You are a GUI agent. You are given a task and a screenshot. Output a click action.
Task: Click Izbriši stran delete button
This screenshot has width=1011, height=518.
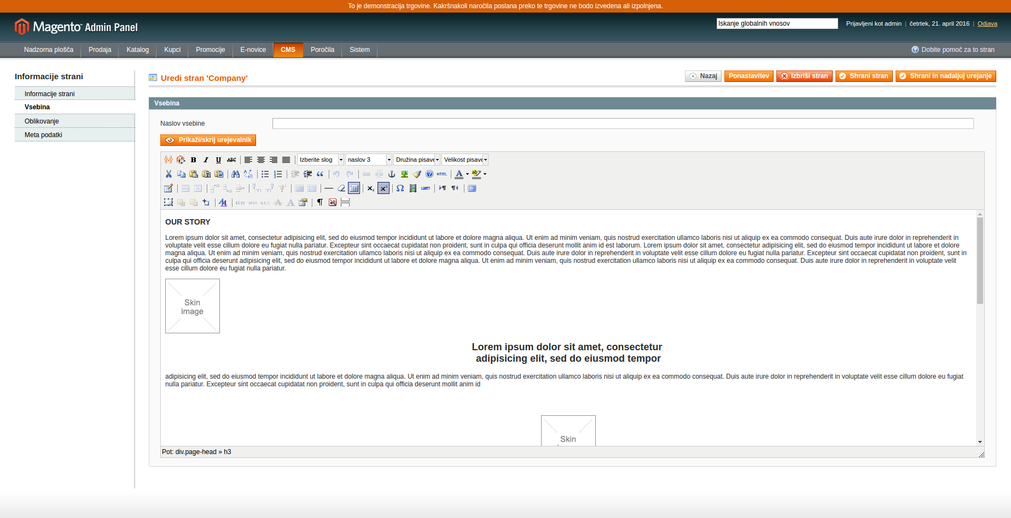pos(804,76)
